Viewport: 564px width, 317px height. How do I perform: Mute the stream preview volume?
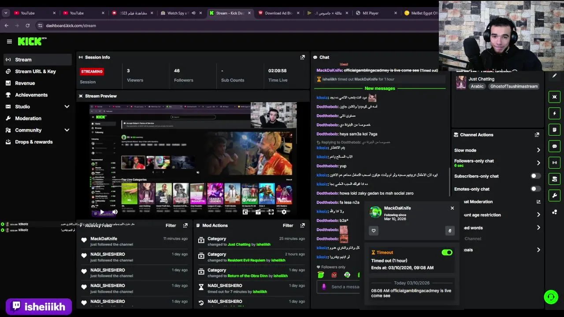point(115,212)
